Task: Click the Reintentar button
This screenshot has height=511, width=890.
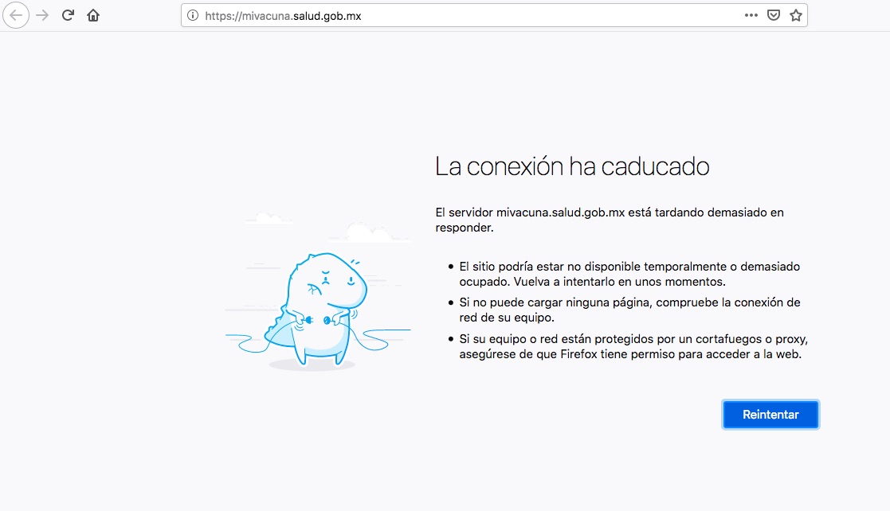Action: click(770, 415)
